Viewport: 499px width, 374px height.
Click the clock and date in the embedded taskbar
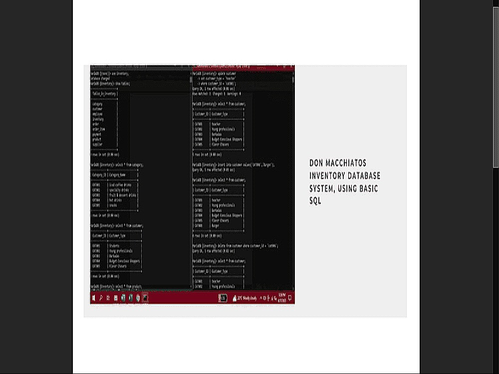[282, 298]
